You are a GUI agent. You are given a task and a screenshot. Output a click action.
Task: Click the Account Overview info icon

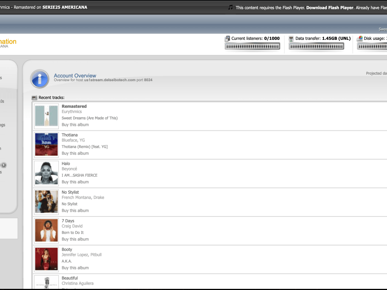click(39, 79)
